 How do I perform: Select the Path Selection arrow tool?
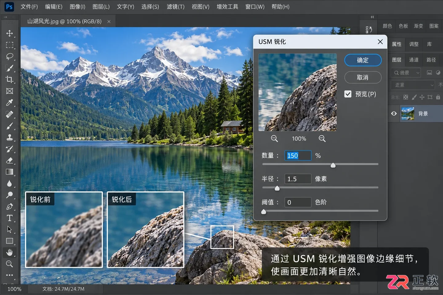coord(10,229)
